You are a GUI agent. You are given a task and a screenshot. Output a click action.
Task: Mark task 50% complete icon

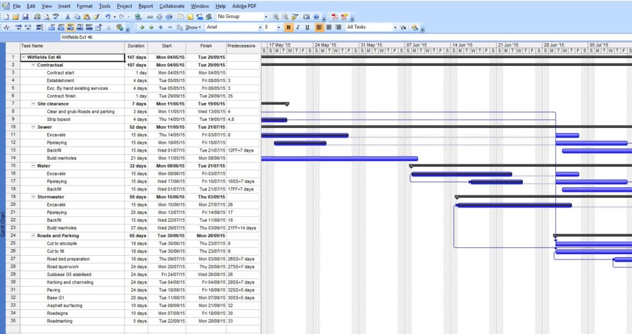click(x=71, y=27)
